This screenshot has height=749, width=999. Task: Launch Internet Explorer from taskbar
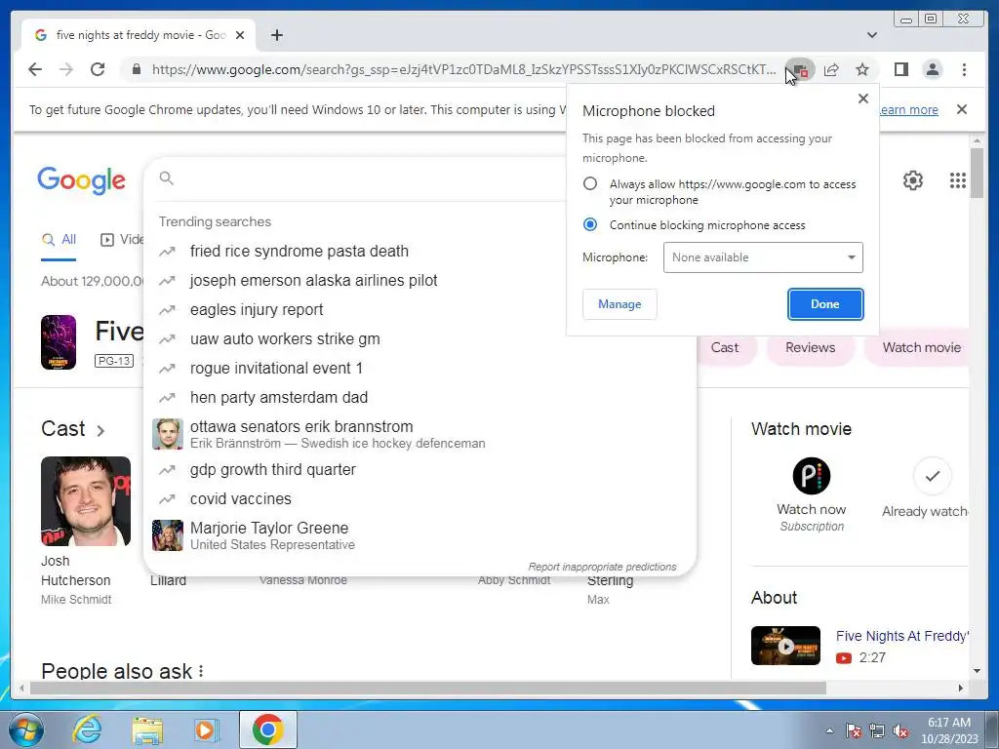pos(87,729)
